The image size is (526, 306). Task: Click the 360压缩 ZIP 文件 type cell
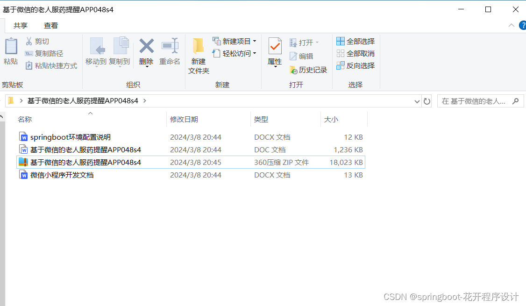[281, 163]
